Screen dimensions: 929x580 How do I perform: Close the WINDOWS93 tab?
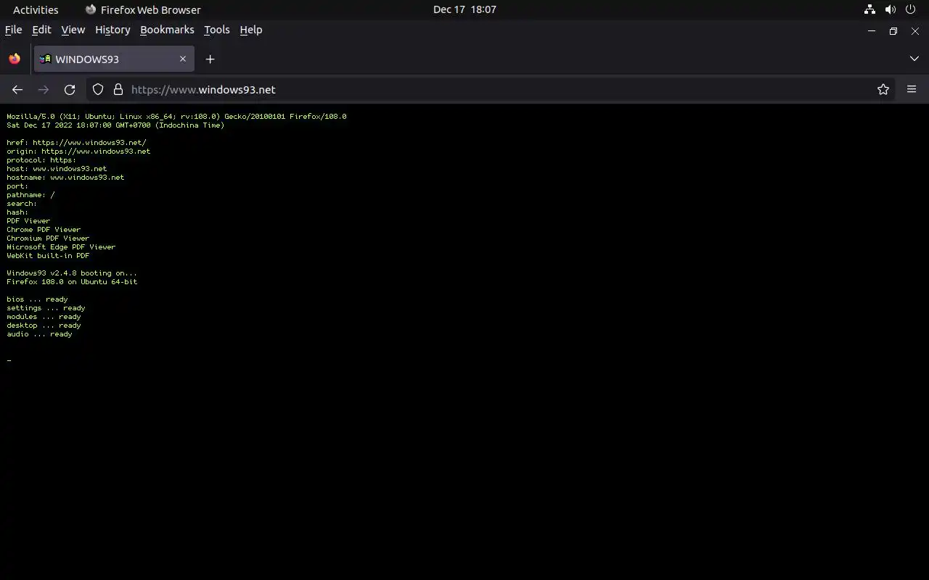coord(183,59)
